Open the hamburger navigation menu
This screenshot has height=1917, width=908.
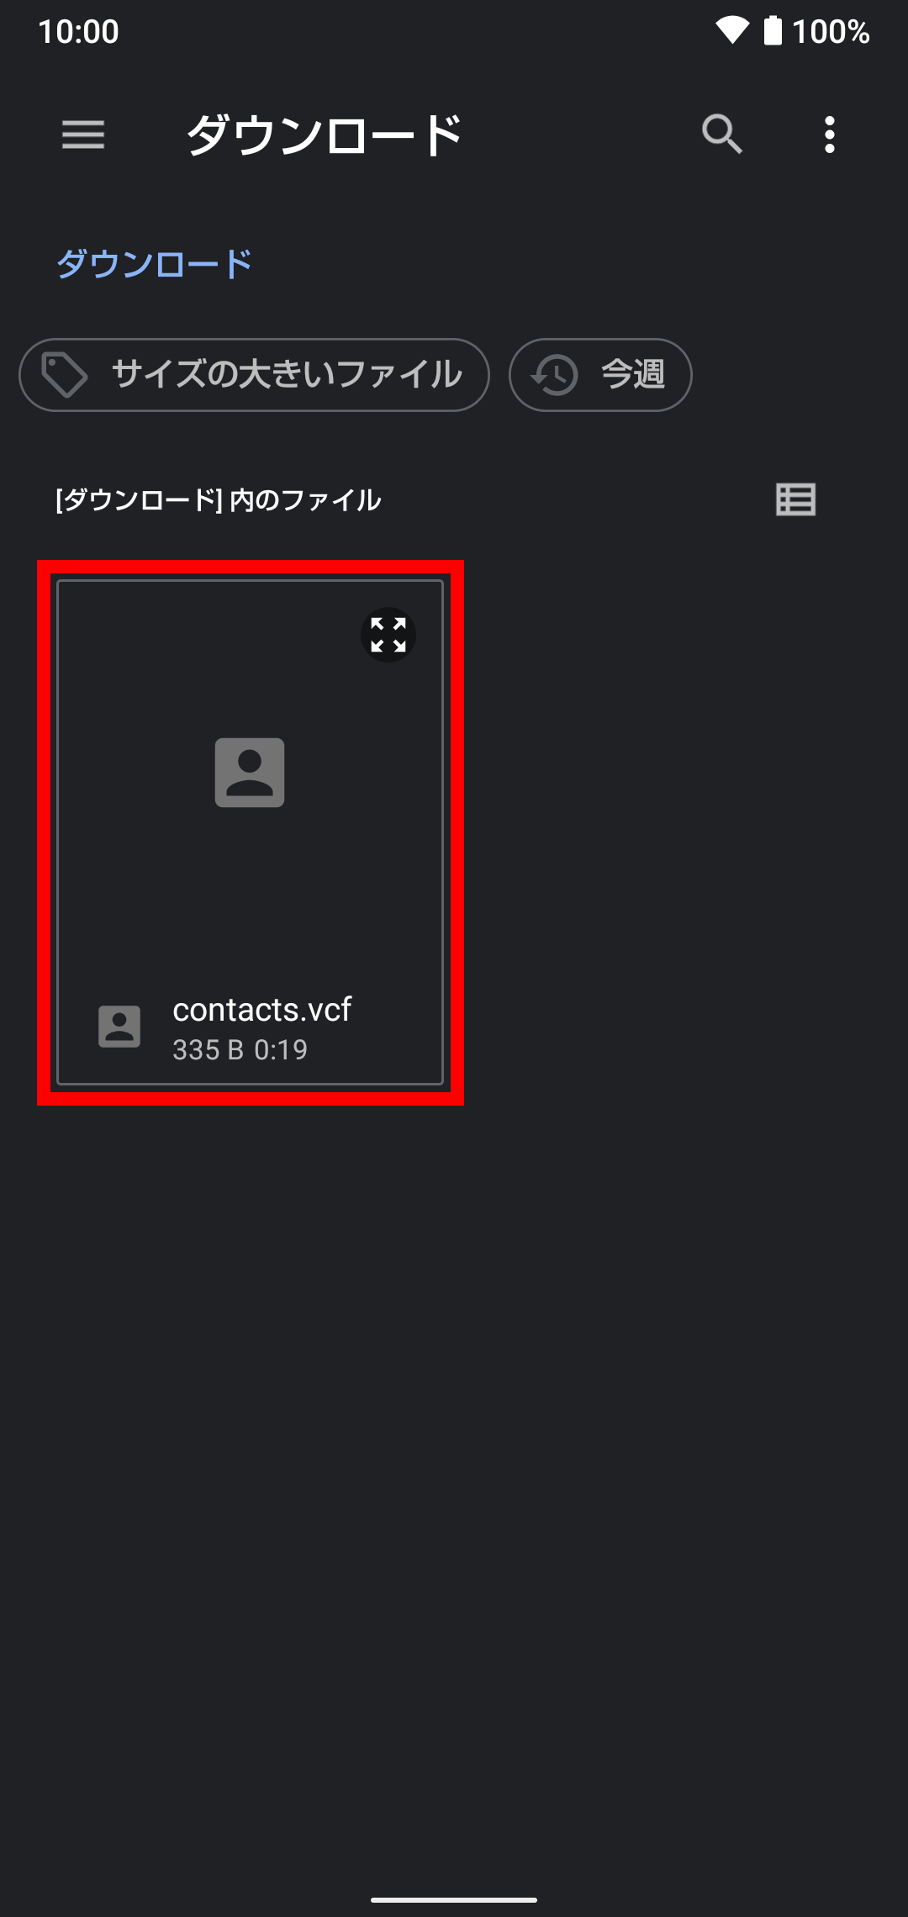point(83,135)
